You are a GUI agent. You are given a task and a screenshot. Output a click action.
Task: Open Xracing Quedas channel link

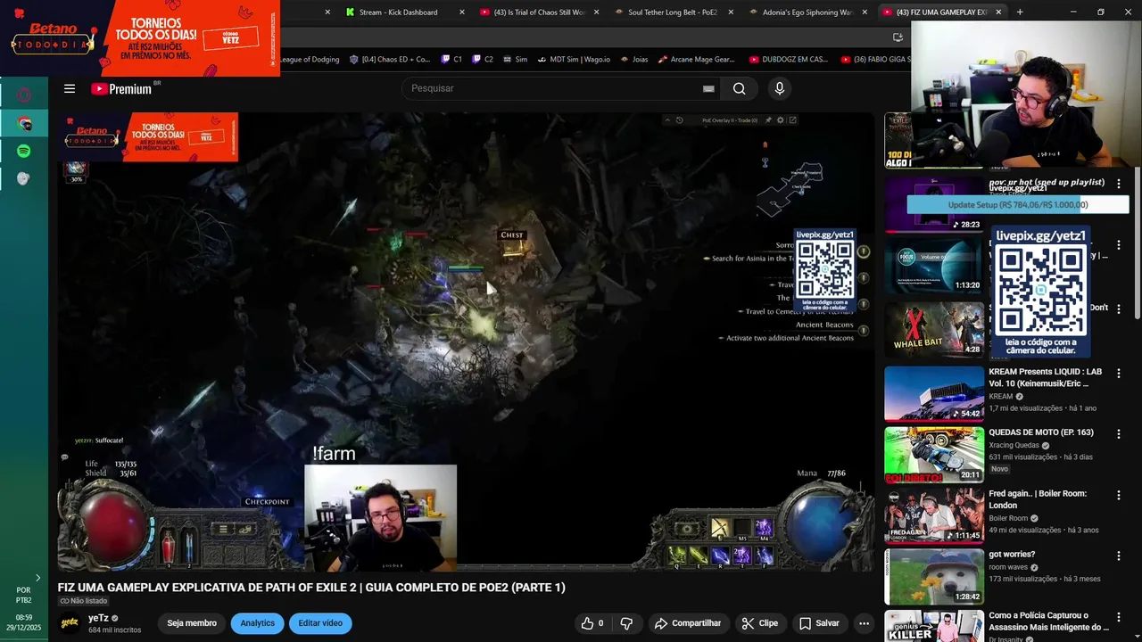tap(1015, 445)
